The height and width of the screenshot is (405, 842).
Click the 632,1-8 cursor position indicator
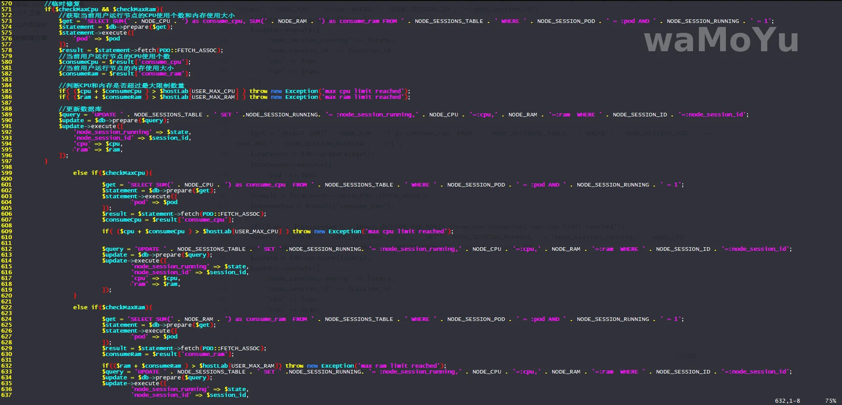coord(787,401)
